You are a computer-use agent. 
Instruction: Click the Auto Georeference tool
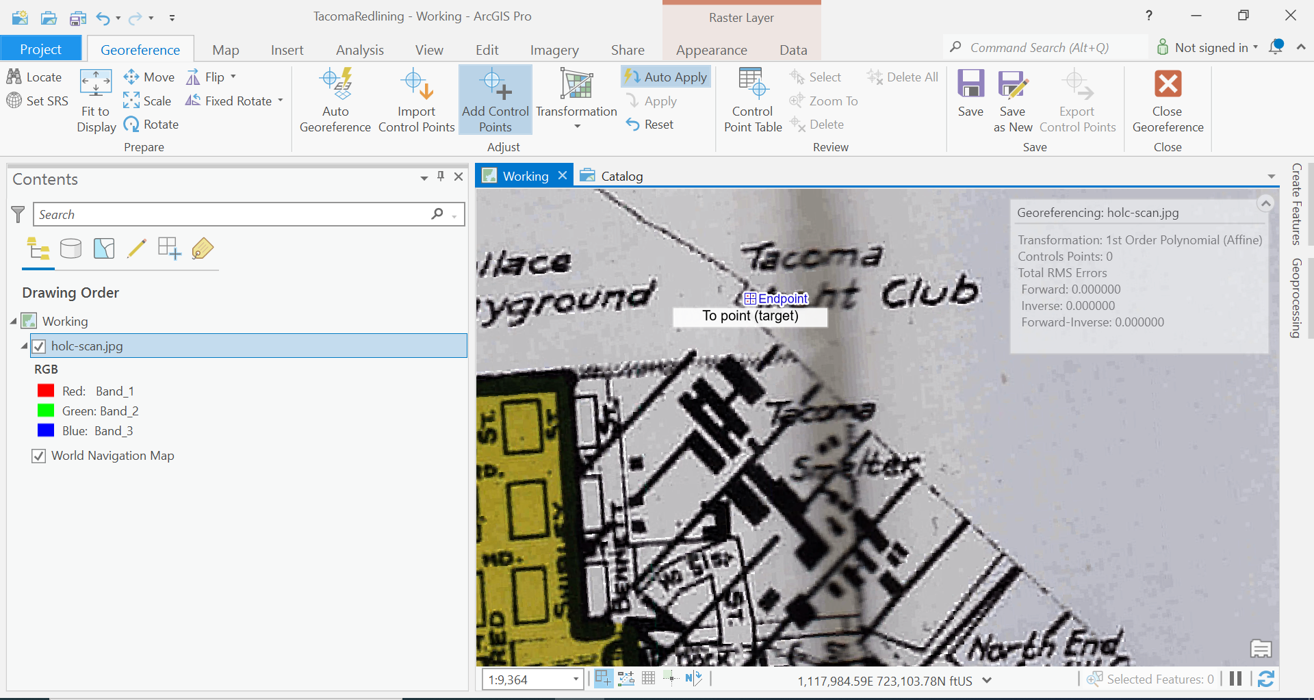click(335, 100)
